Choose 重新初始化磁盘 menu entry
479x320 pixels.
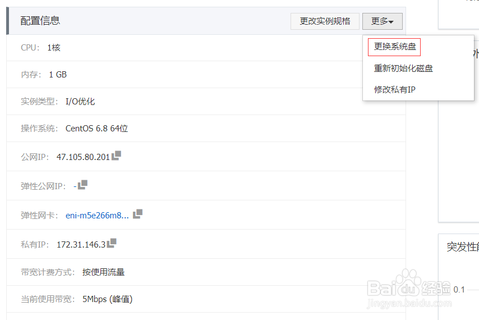tap(403, 68)
